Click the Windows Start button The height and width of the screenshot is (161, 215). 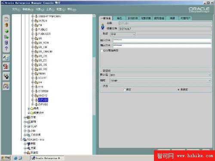click(6, 158)
